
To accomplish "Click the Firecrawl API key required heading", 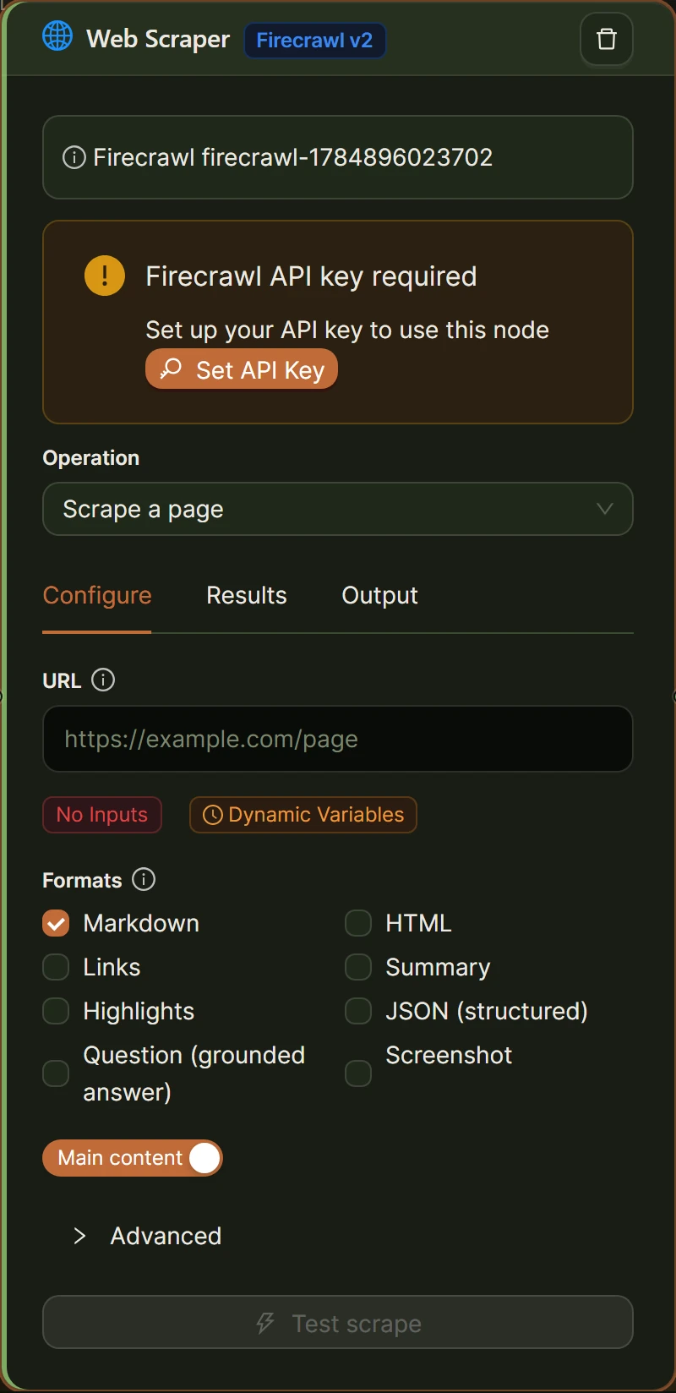I will coord(311,276).
